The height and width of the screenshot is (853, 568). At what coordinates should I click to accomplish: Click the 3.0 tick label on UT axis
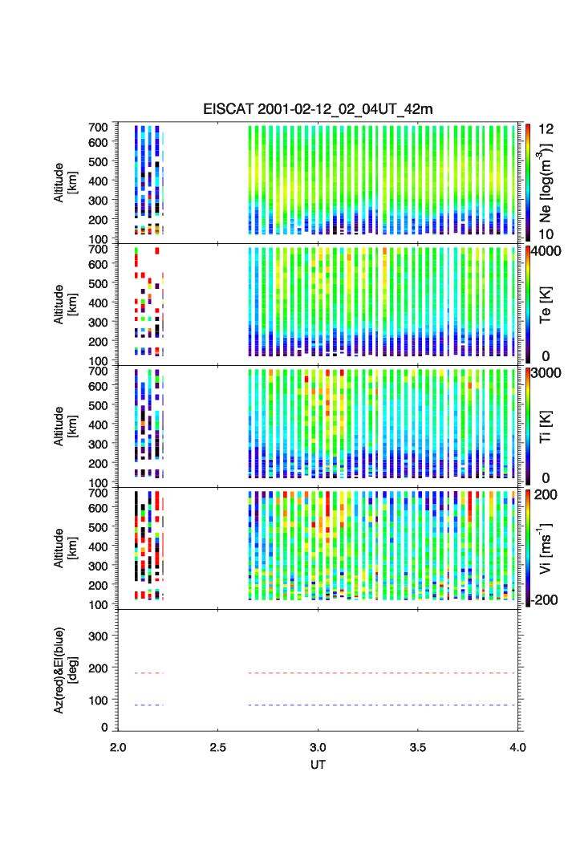tap(318, 746)
